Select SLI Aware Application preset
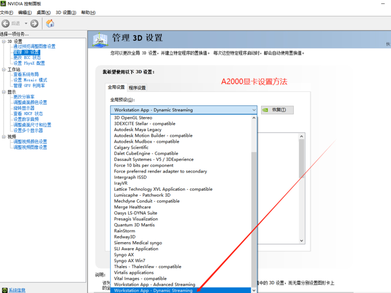The height and width of the screenshot is (293, 391). [x=181, y=249]
